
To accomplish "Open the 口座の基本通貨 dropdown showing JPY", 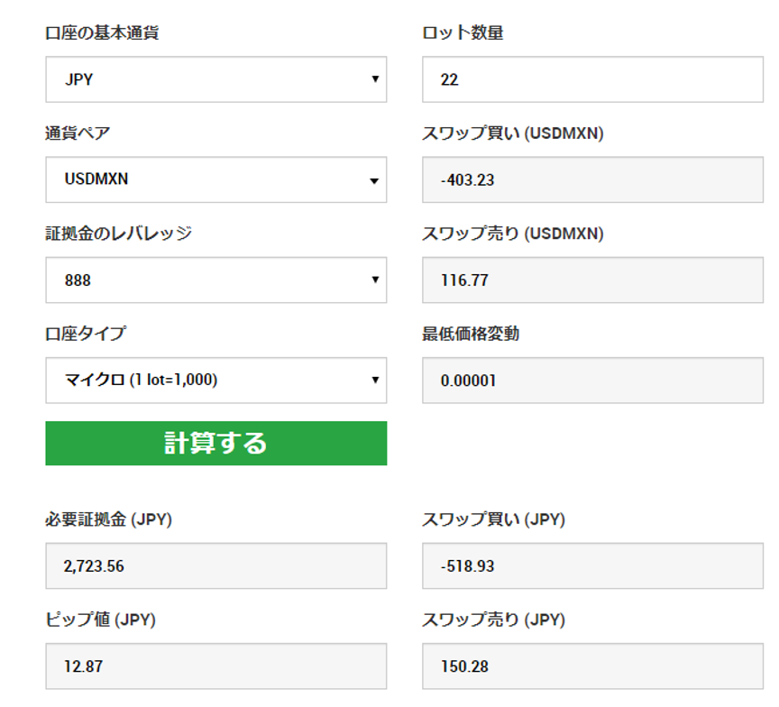I will [x=215, y=79].
